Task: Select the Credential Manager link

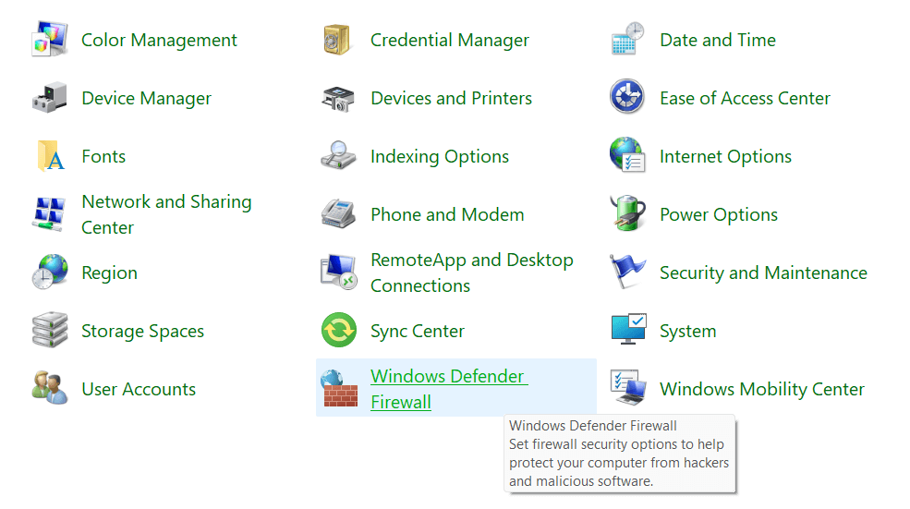Action: pos(450,40)
